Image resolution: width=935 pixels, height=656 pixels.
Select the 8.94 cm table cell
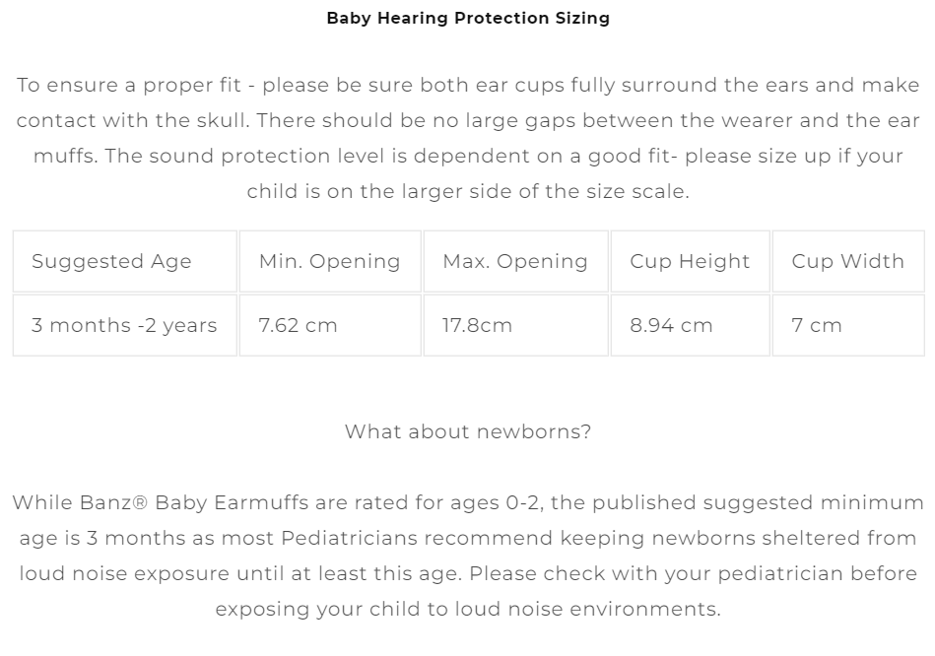point(671,325)
